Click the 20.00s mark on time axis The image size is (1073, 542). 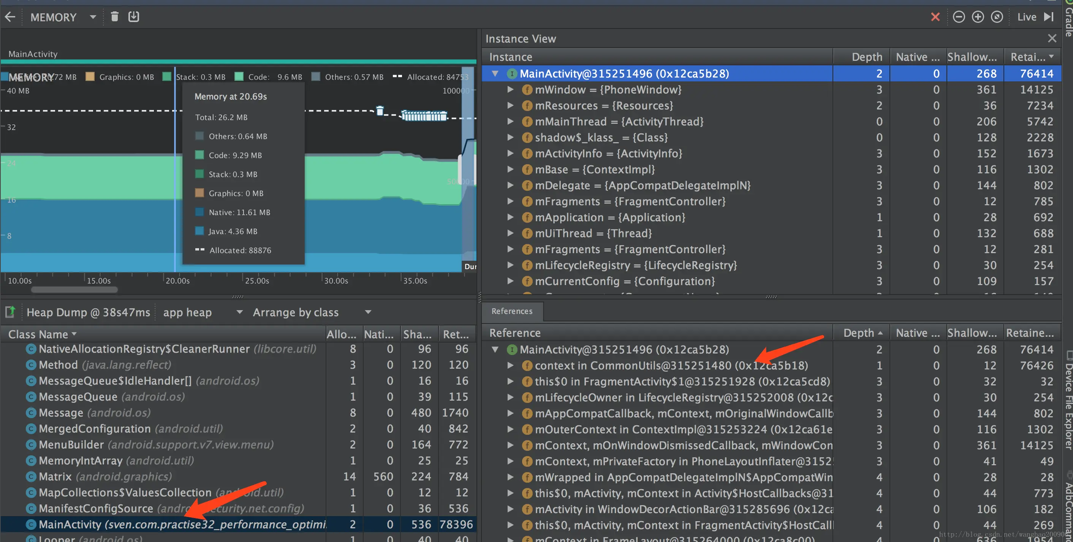pyautogui.click(x=177, y=281)
